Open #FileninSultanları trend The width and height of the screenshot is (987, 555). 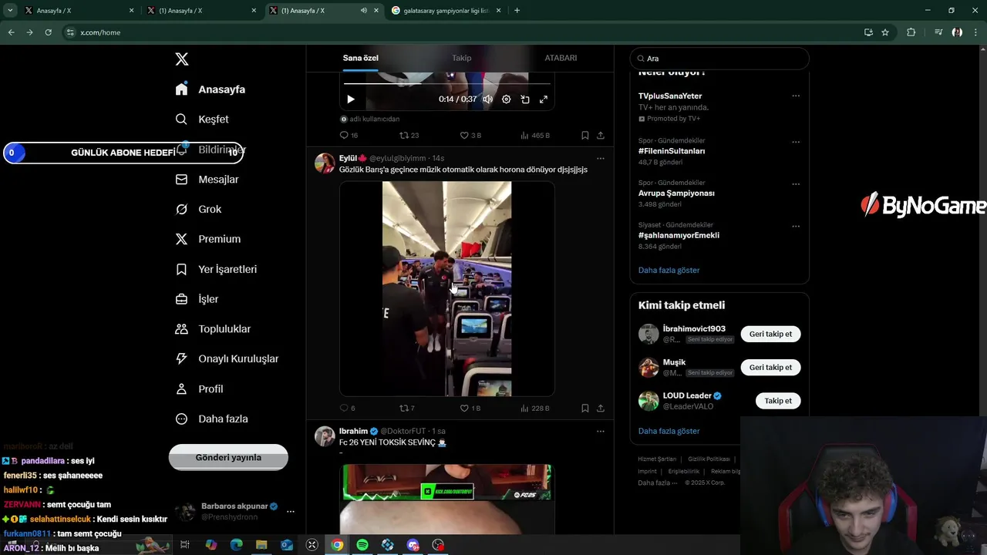click(x=672, y=151)
